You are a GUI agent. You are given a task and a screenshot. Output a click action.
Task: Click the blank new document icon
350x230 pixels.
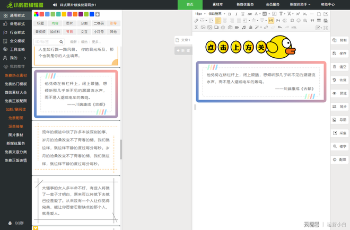[319, 14]
